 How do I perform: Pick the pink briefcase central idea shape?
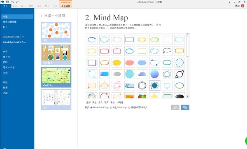(x=117, y=51)
